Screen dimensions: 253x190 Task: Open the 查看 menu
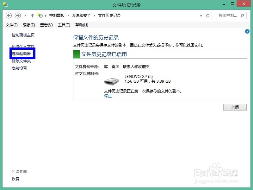(x=46, y=25)
